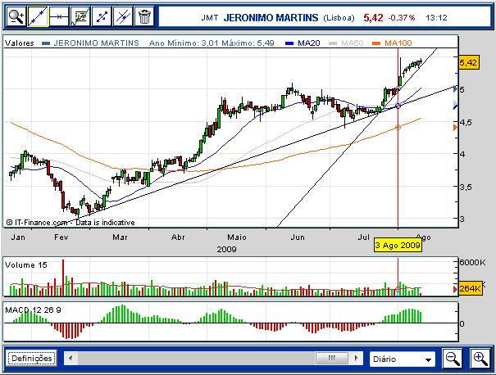Click the trend line arrow at 5
This screenshot has width=496, height=375.
tap(456, 89)
